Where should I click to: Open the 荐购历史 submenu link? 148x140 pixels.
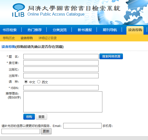point(9,38)
